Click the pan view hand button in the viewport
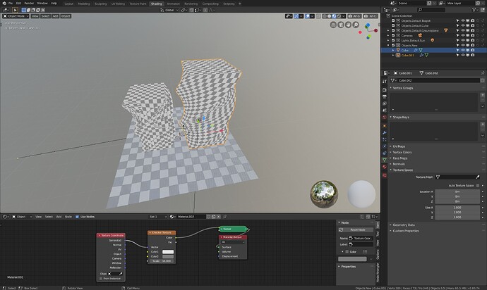Image resolution: width=487 pixels, height=290 pixels. click(x=348, y=25)
